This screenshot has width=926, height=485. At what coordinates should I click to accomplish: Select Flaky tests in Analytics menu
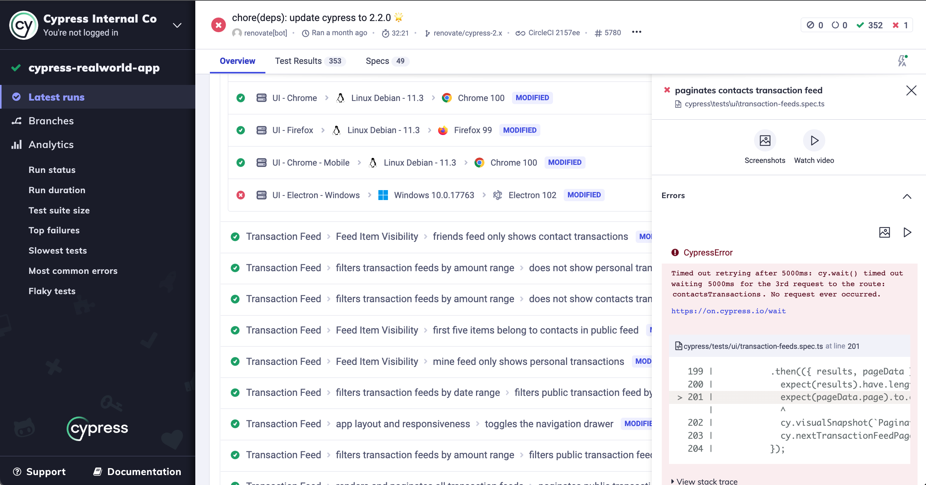click(52, 291)
